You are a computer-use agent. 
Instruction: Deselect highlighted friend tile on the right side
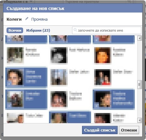[114, 99]
